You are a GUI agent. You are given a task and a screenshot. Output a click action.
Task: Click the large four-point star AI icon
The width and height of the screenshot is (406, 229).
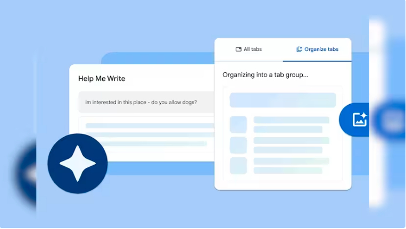(77, 163)
